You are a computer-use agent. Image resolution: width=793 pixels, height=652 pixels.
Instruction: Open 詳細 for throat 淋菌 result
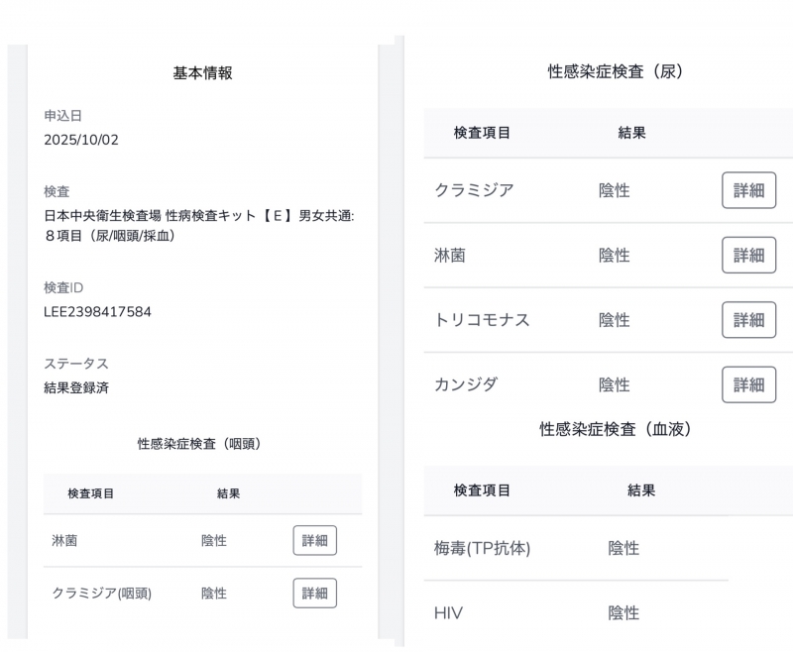314,541
